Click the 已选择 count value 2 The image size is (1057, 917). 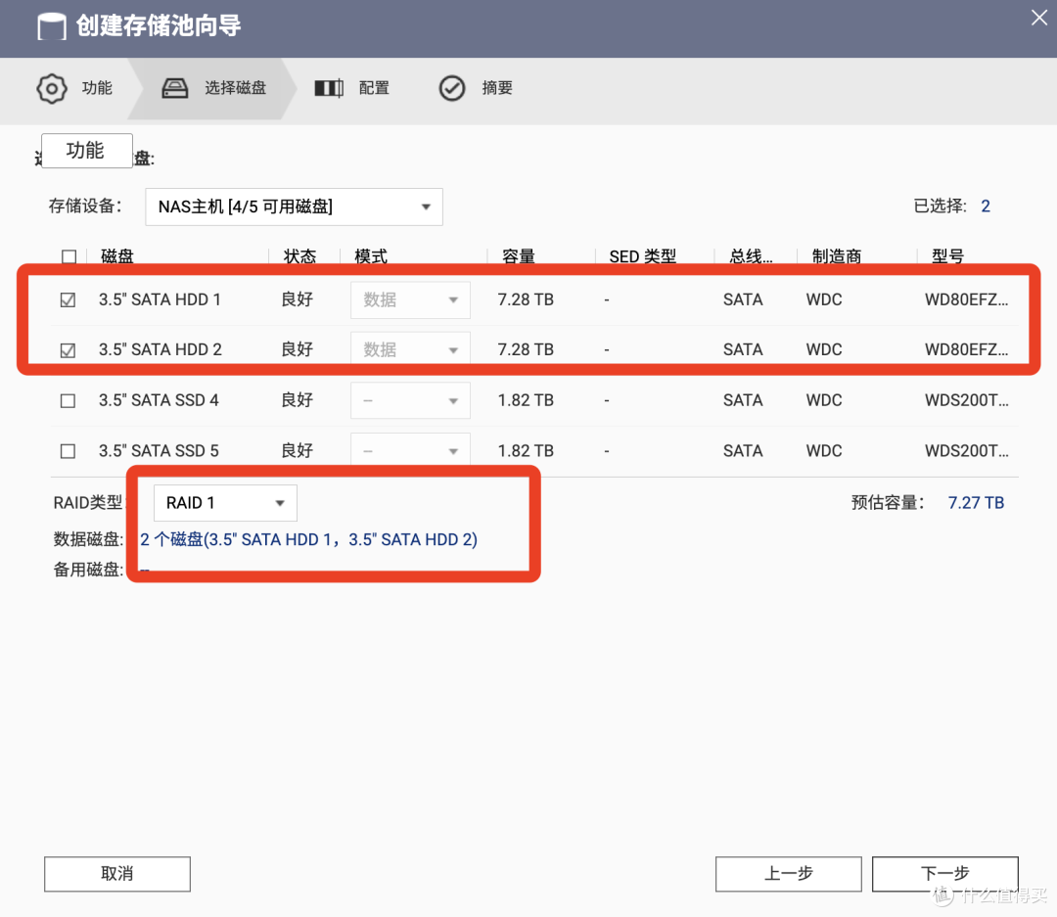986,206
